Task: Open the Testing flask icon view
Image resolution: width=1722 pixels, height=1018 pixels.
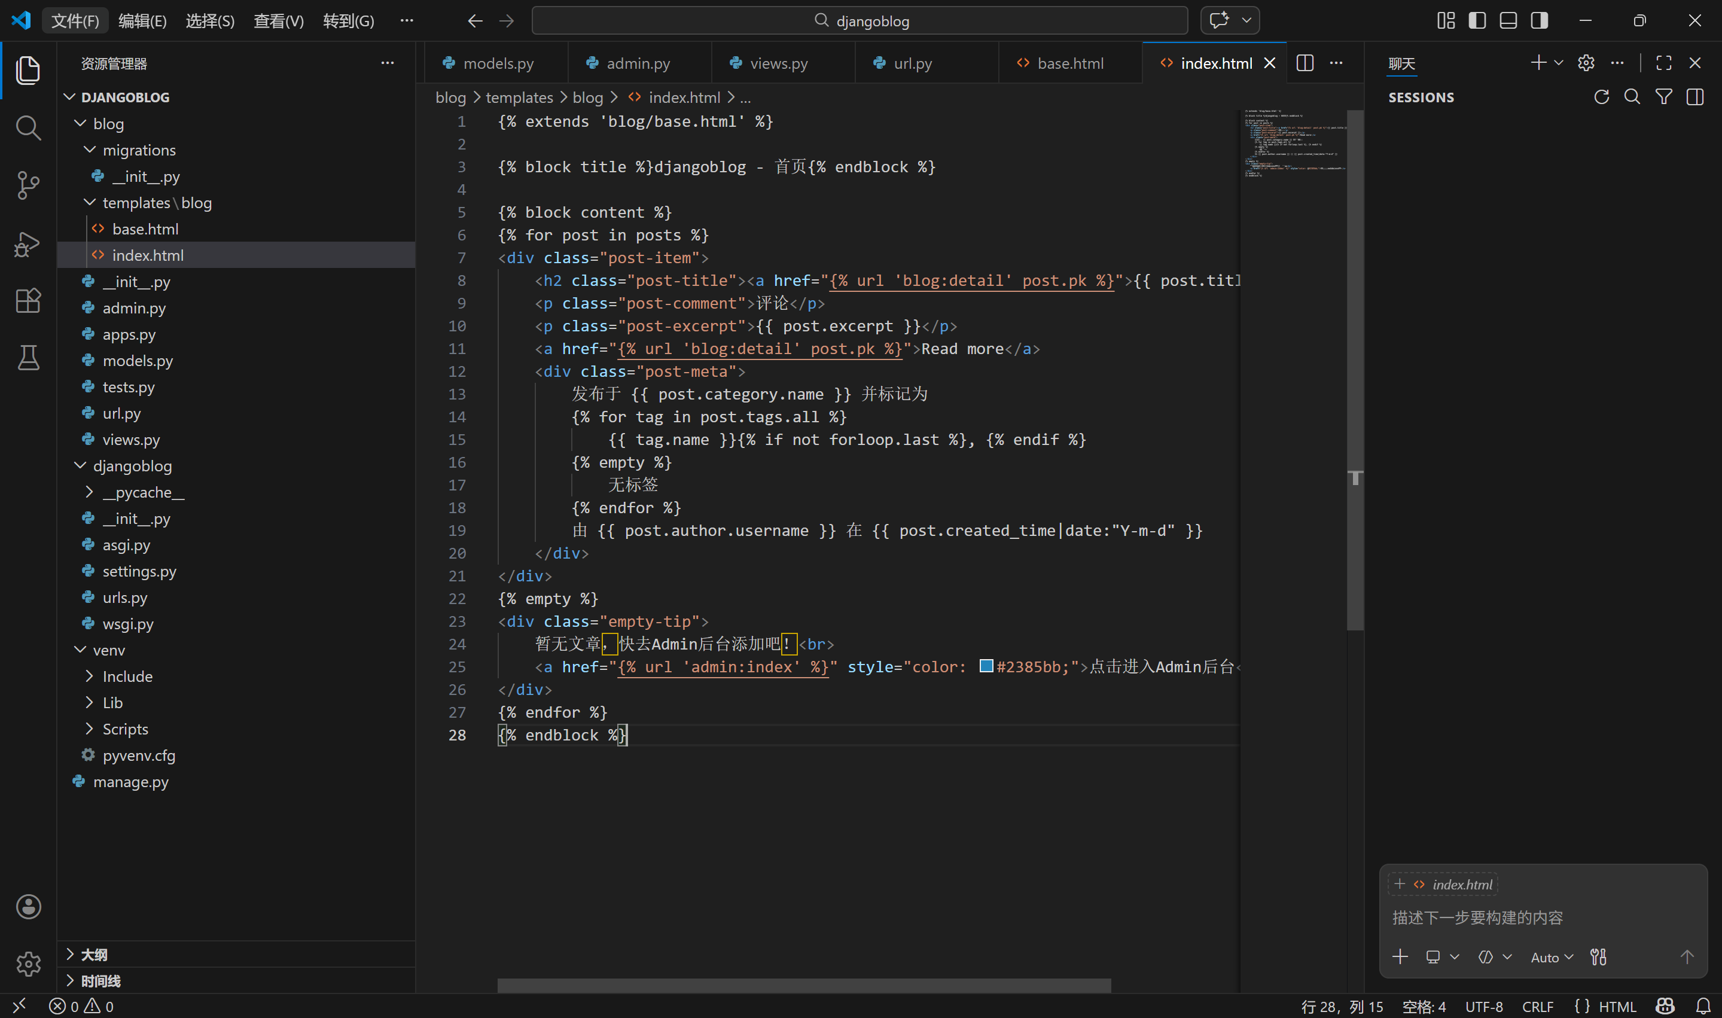Action: coord(28,358)
